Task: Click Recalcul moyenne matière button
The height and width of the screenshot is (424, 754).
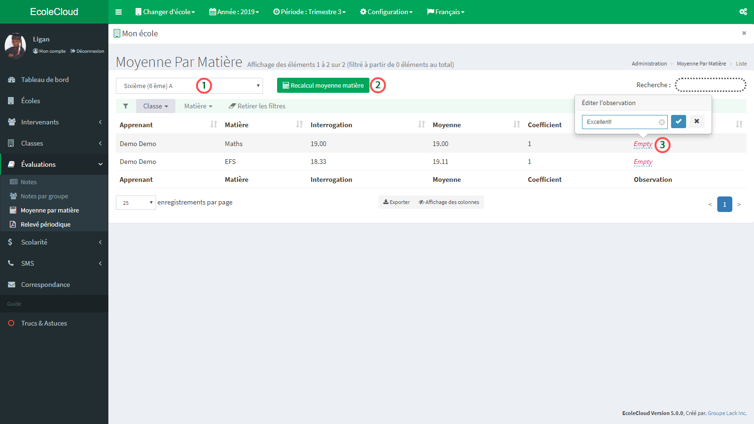Action: 323,85
